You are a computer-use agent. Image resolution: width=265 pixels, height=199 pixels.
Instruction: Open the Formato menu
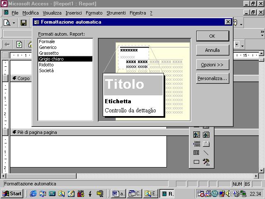pos(94,13)
